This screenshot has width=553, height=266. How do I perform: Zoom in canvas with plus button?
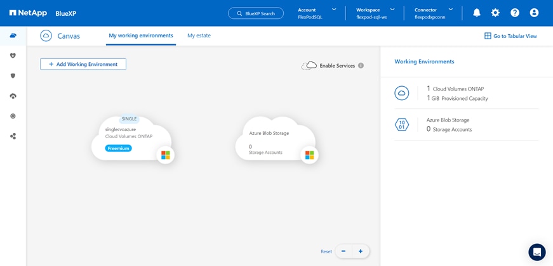pyautogui.click(x=361, y=251)
